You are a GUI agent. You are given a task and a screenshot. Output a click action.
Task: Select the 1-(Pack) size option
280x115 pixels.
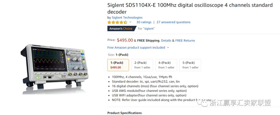118,65
